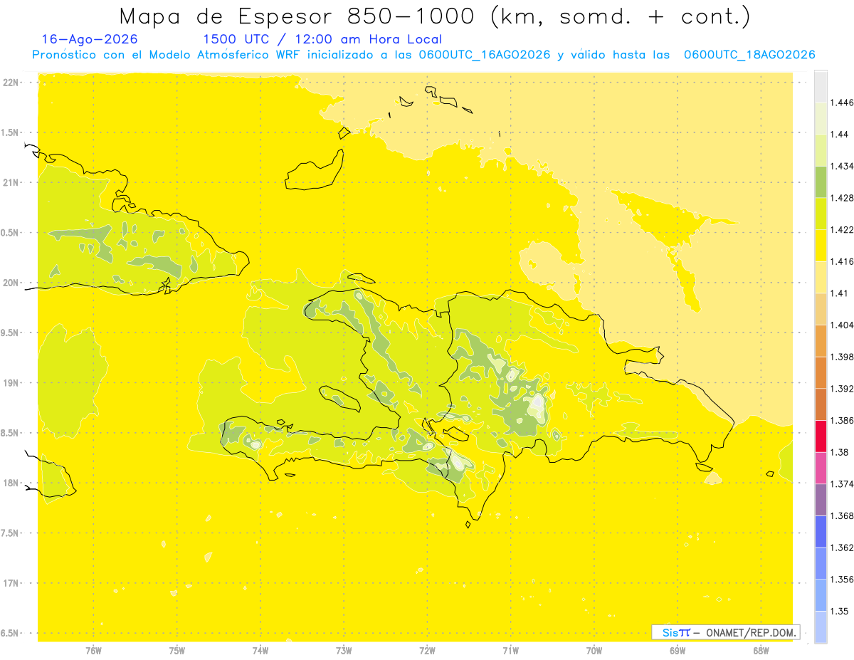The height and width of the screenshot is (660, 854).
Task: Click the "8.5N" latitude label
Action: 11,433
